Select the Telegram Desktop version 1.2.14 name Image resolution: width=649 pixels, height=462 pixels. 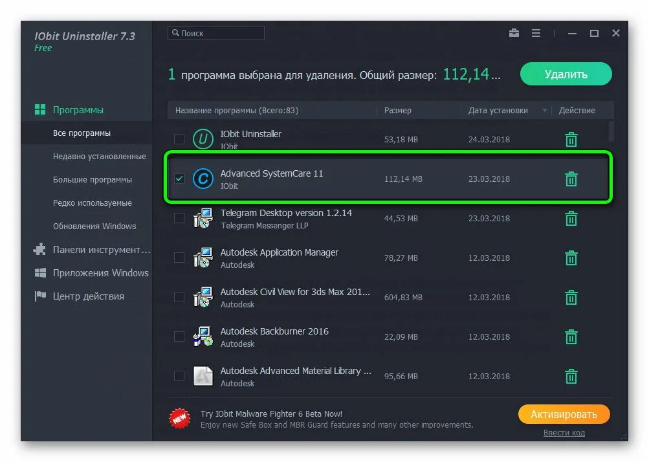(286, 213)
